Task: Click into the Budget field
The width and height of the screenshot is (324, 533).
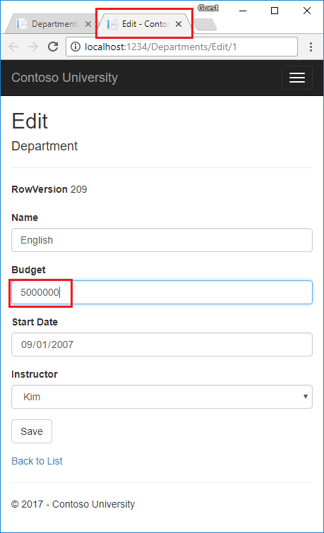Action: pyautogui.click(x=162, y=292)
